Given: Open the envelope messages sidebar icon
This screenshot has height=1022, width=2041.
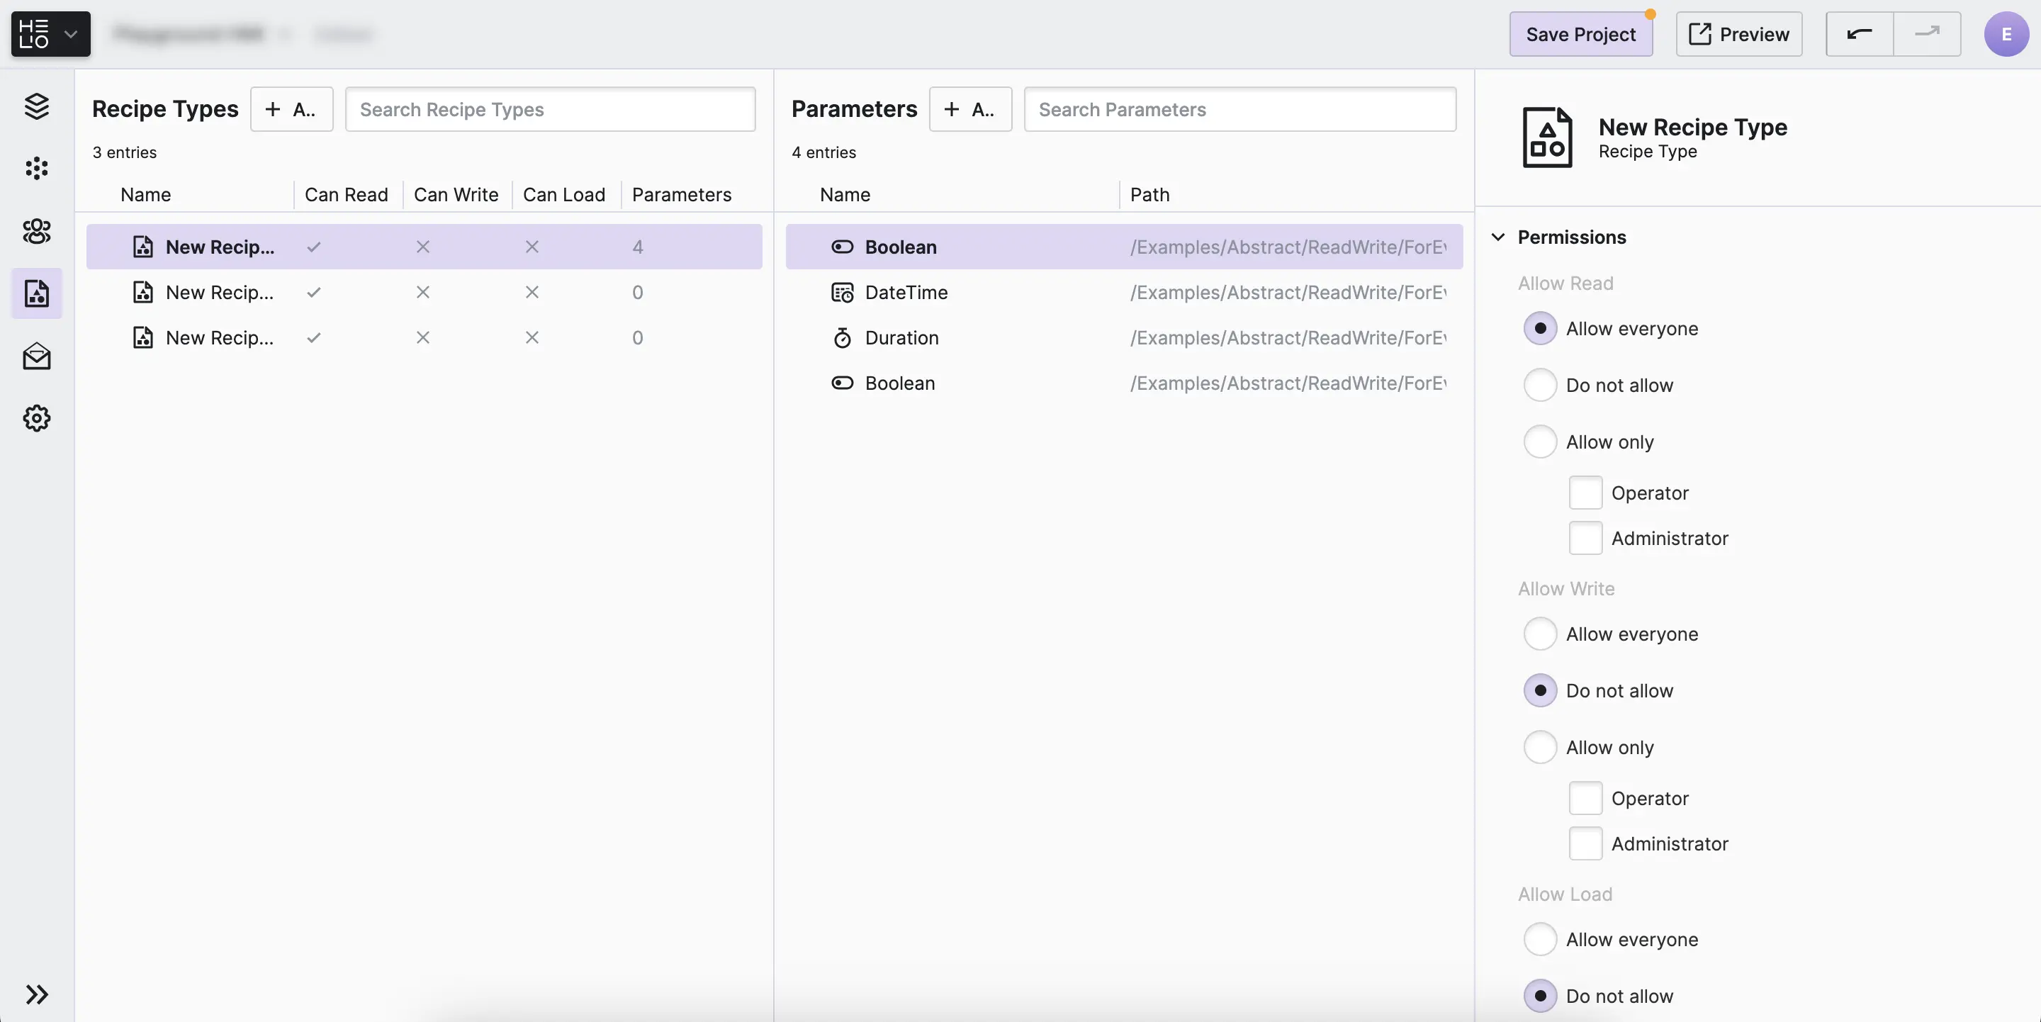Looking at the screenshot, I should click(36, 356).
